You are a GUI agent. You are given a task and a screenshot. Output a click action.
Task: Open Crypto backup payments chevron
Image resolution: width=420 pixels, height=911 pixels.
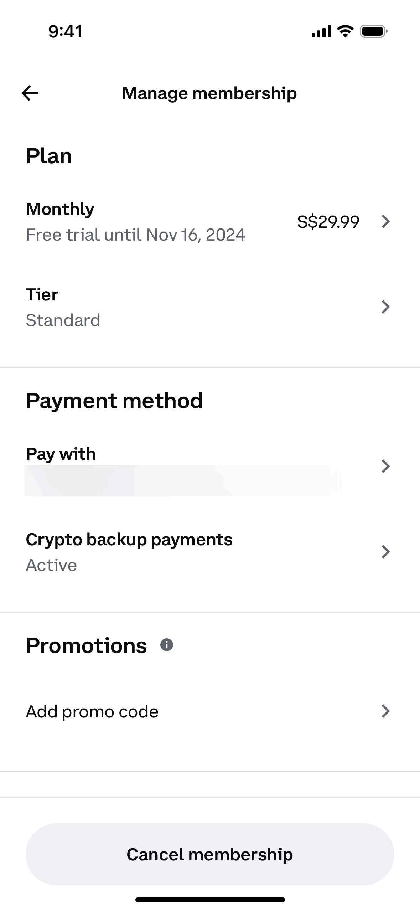coord(385,552)
